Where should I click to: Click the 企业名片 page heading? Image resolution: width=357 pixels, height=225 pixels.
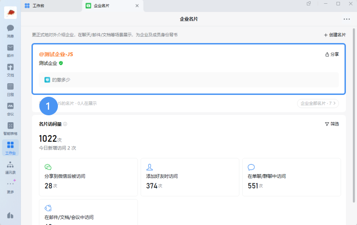pyautogui.click(x=189, y=19)
